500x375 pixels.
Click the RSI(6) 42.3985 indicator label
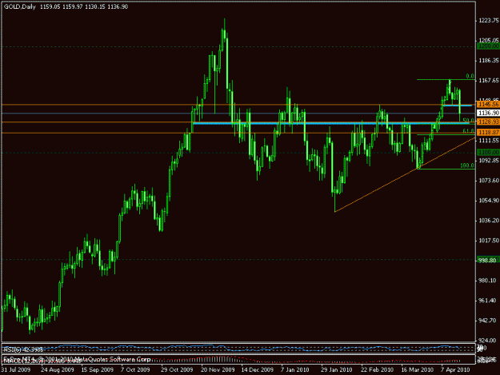(x=23, y=349)
